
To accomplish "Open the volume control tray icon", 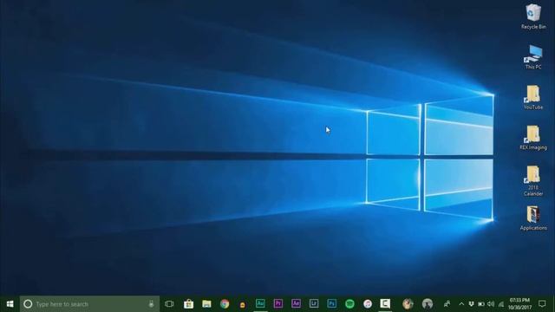I will (491, 304).
